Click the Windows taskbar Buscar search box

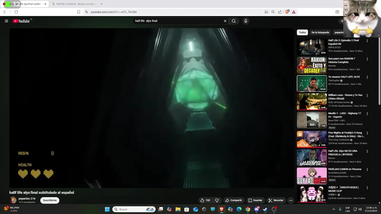pyautogui.click(x=134, y=209)
